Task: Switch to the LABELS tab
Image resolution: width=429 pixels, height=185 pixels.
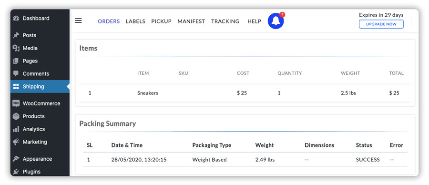Action: coord(135,21)
